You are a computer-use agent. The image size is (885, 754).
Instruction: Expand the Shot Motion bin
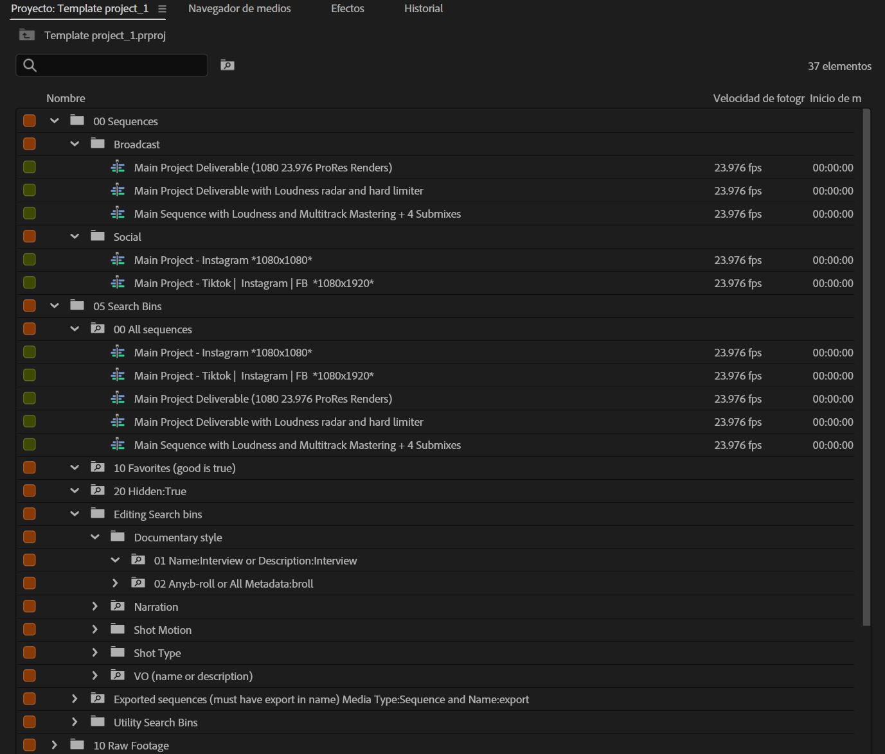pos(94,629)
